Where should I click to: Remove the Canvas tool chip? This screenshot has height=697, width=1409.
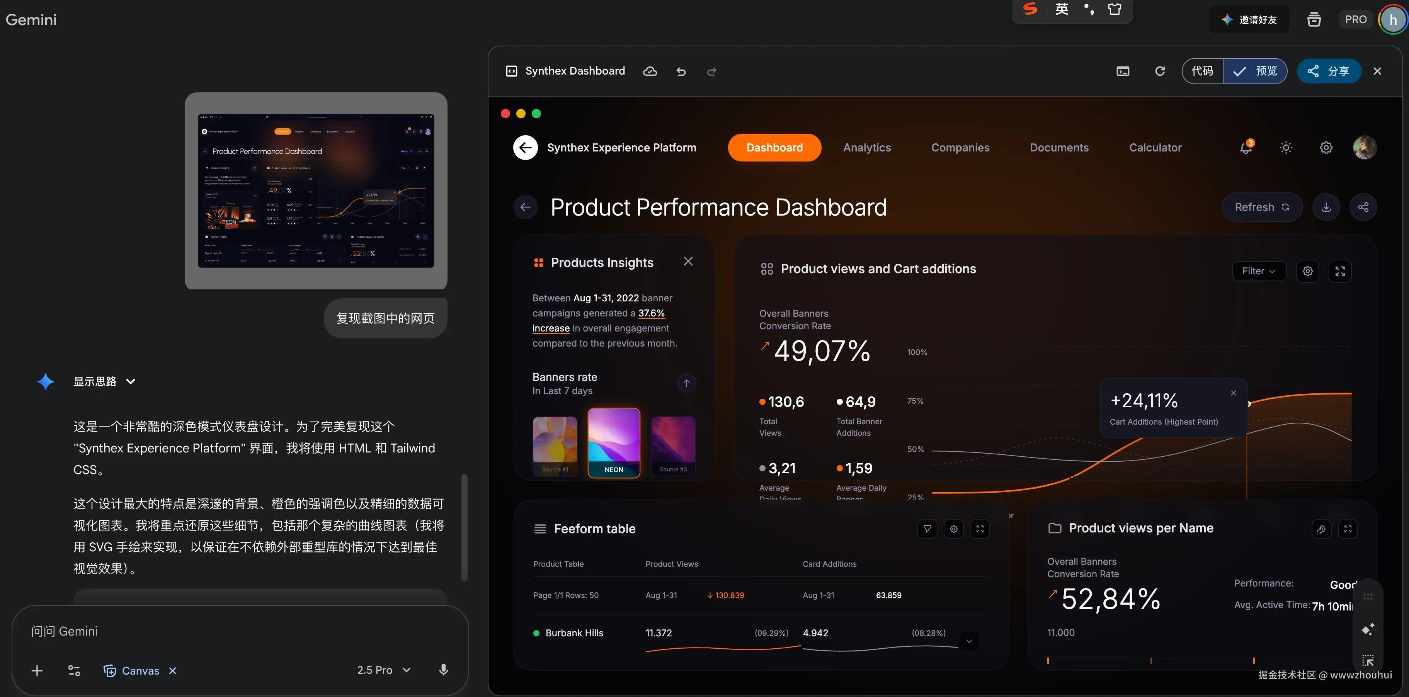173,671
